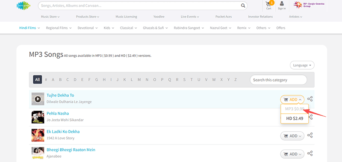Viewport: 342px width, 162px height.
Task: Share the Ek Ladki Ko Dekha song
Action: click(310, 135)
